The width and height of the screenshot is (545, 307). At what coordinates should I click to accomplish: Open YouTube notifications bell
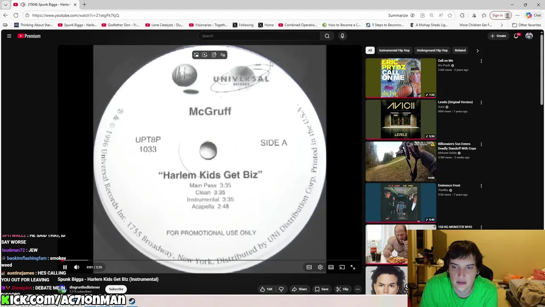516,36
